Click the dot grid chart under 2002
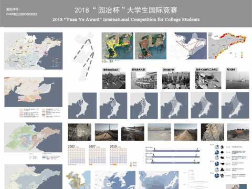 click(x=76, y=157)
